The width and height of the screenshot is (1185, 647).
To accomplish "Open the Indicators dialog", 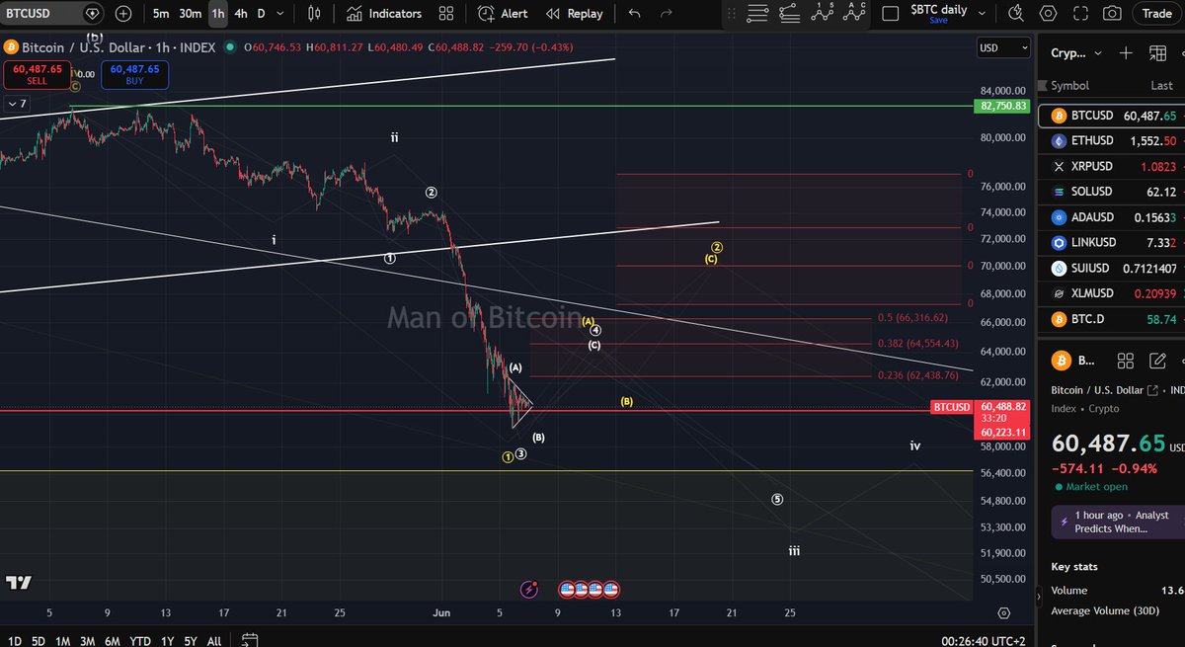I will pyautogui.click(x=384, y=14).
